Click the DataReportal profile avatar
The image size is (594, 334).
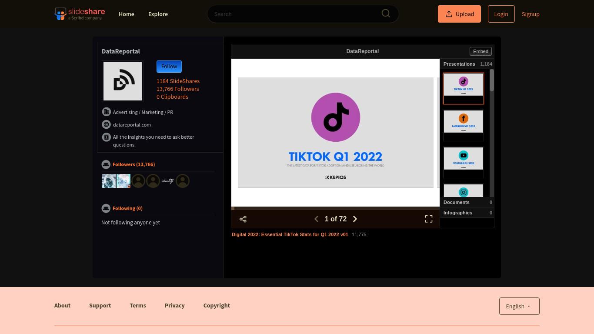click(x=123, y=81)
